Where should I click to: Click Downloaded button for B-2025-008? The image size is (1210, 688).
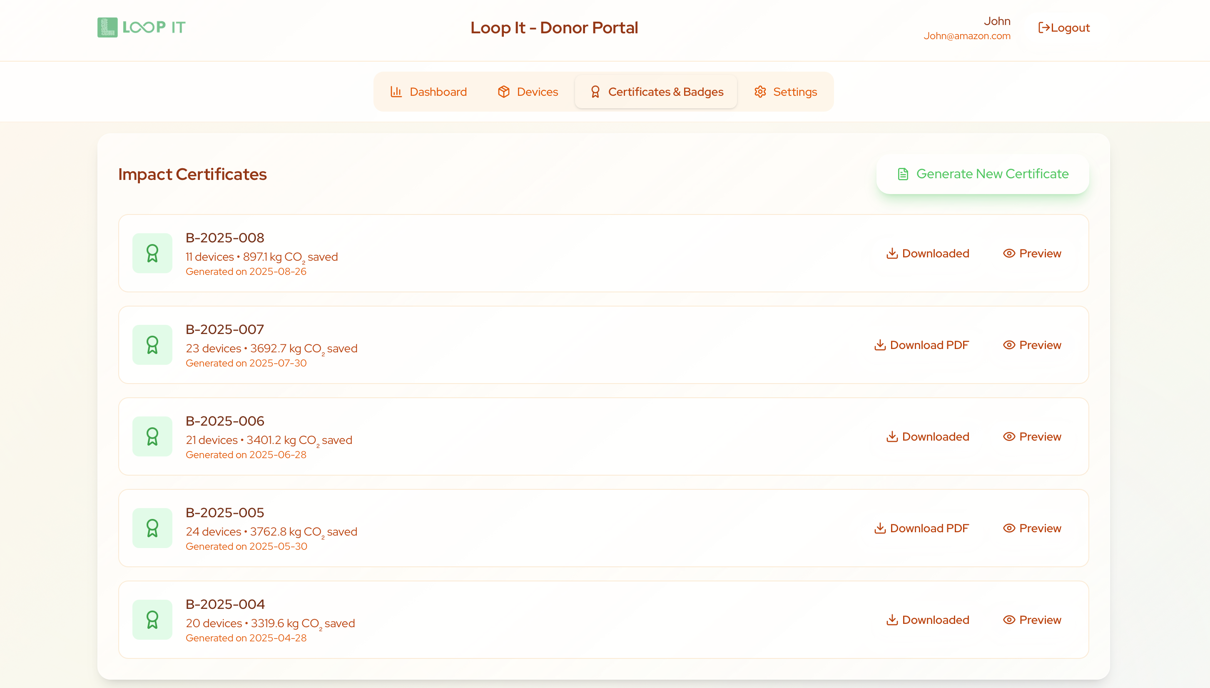928,253
